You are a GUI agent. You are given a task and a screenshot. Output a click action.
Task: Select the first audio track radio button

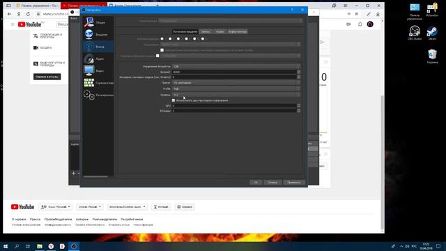pos(162,39)
